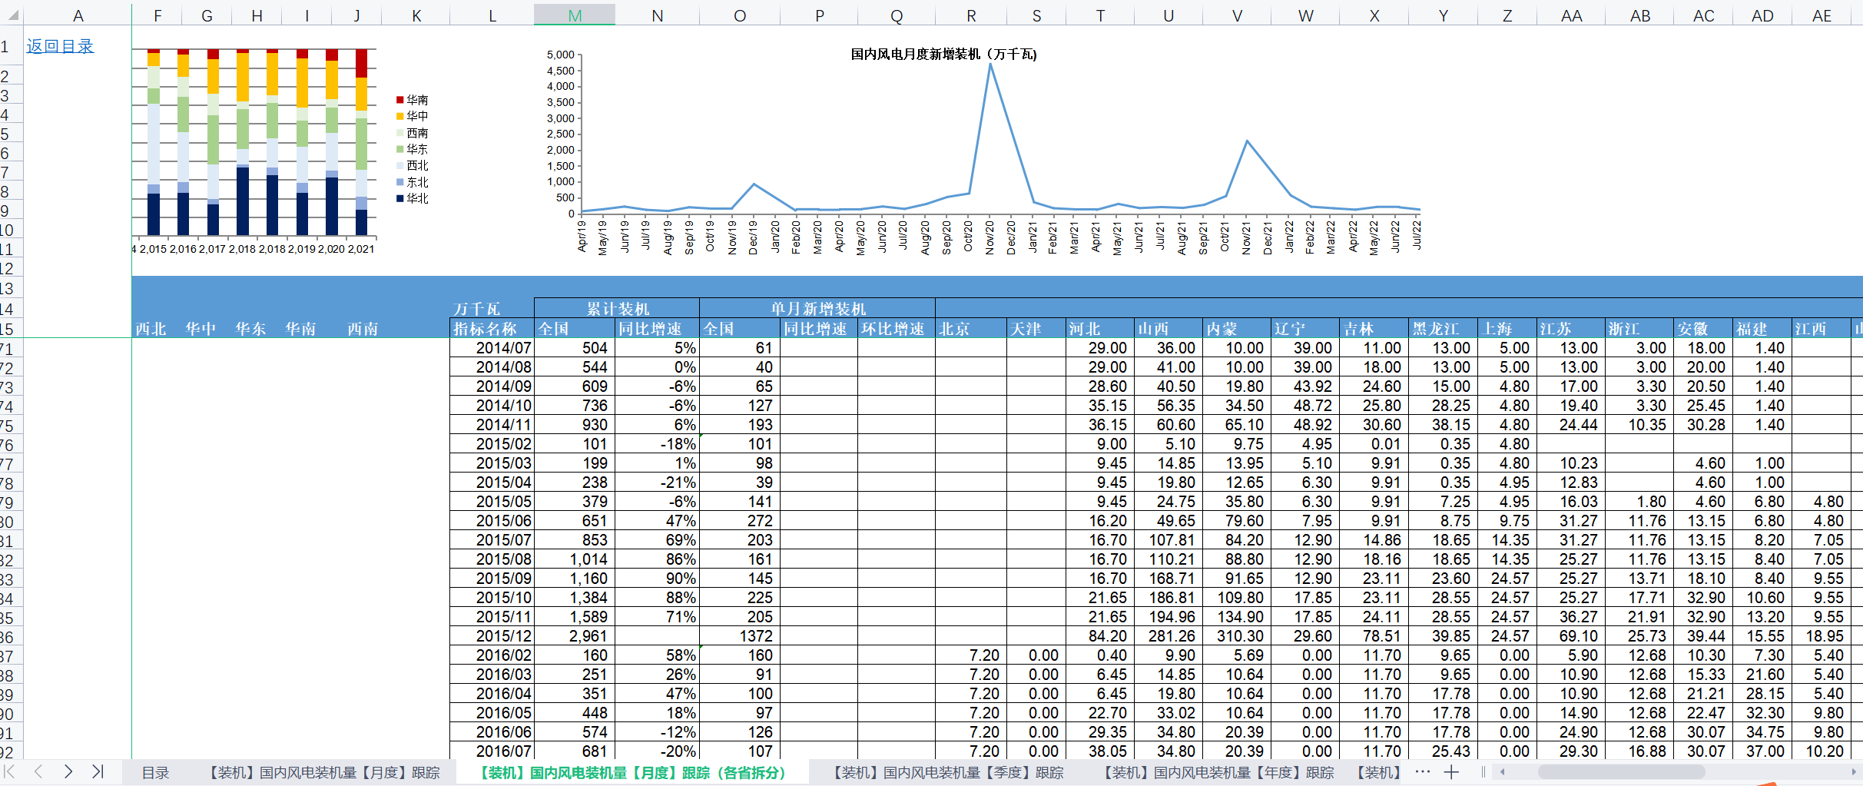The height and width of the screenshot is (786, 1863).
Task: Go to previous sheet navigation arrow
Action: pyautogui.click(x=38, y=771)
